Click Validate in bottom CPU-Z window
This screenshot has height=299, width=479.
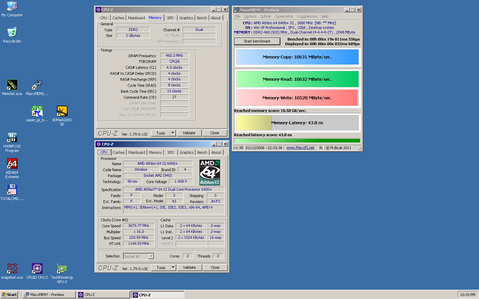(x=189, y=267)
